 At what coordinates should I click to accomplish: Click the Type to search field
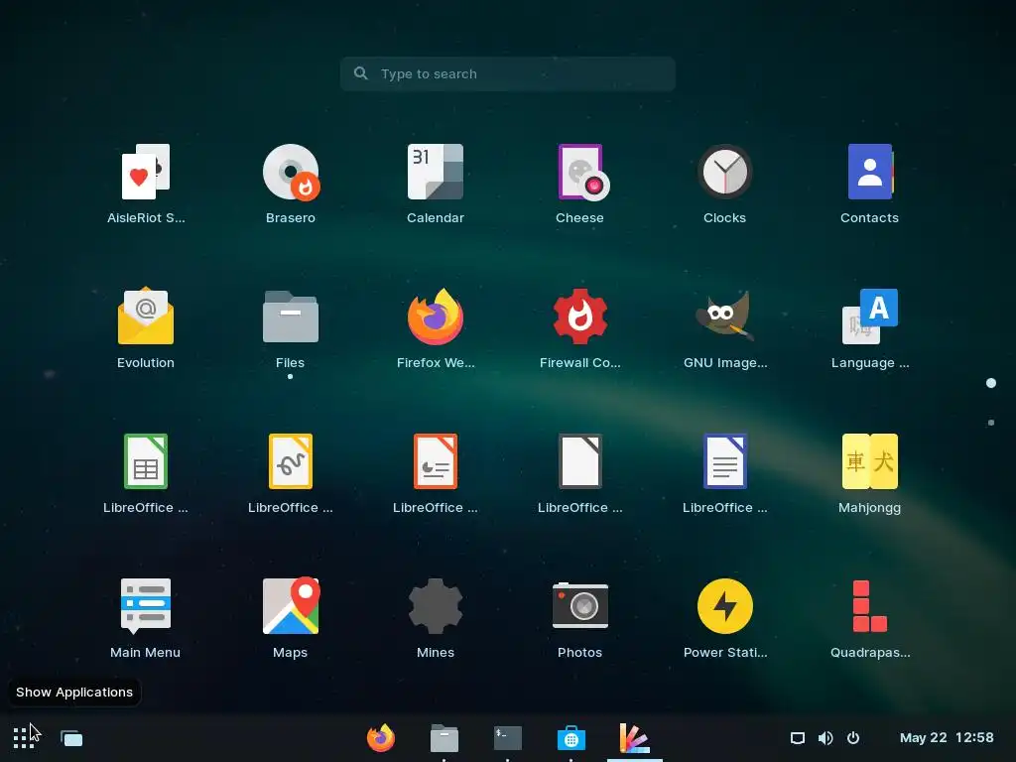[x=507, y=73]
